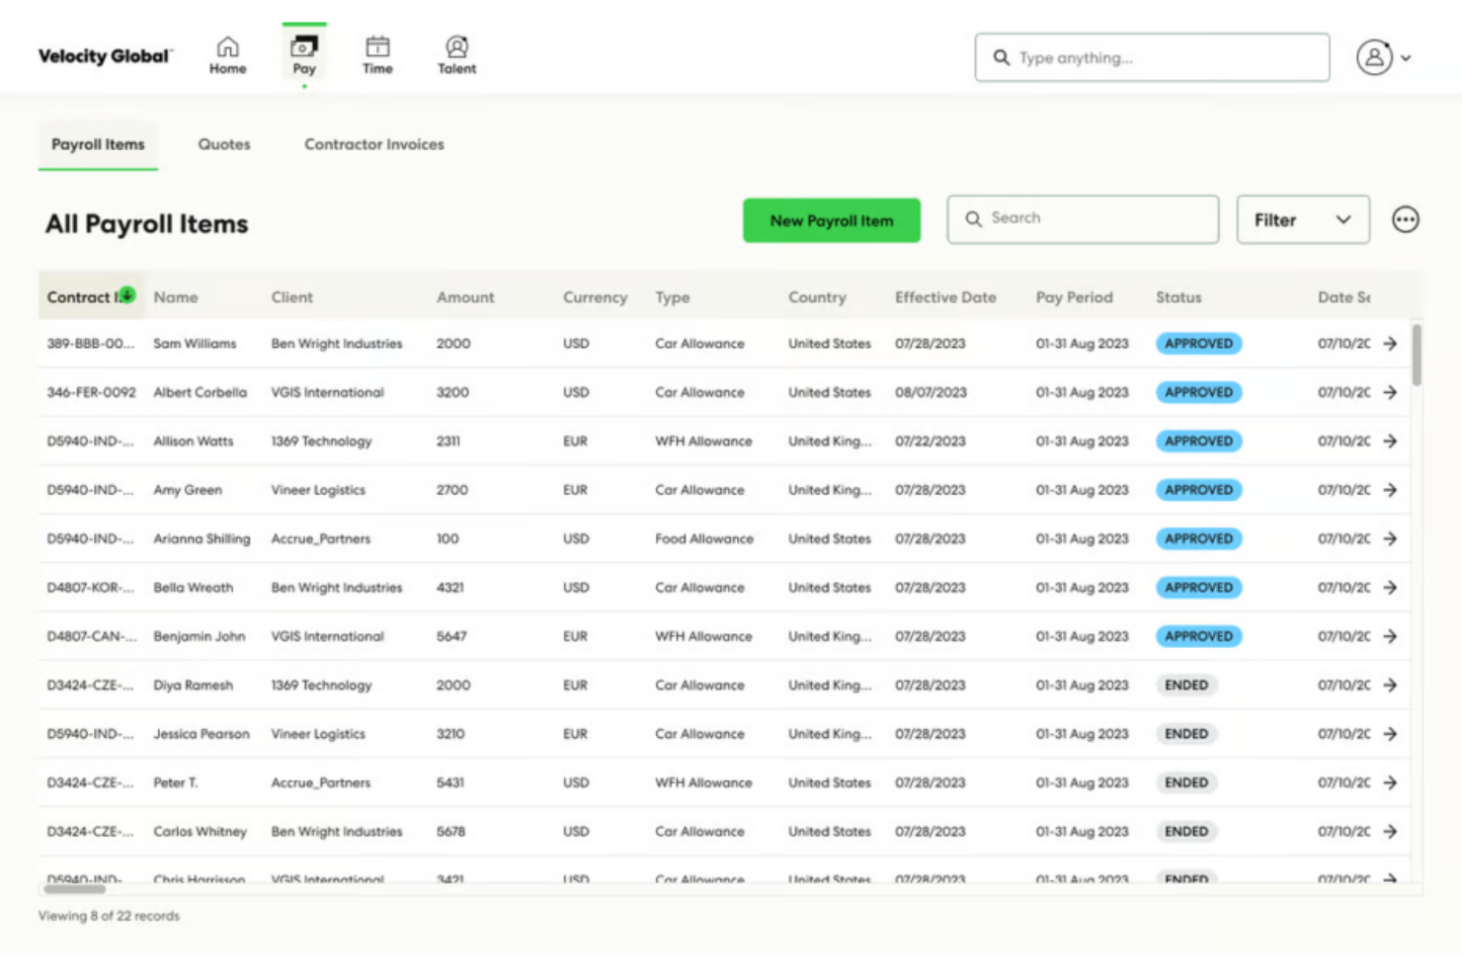Click the Velocity Global logo

(104, 56)
